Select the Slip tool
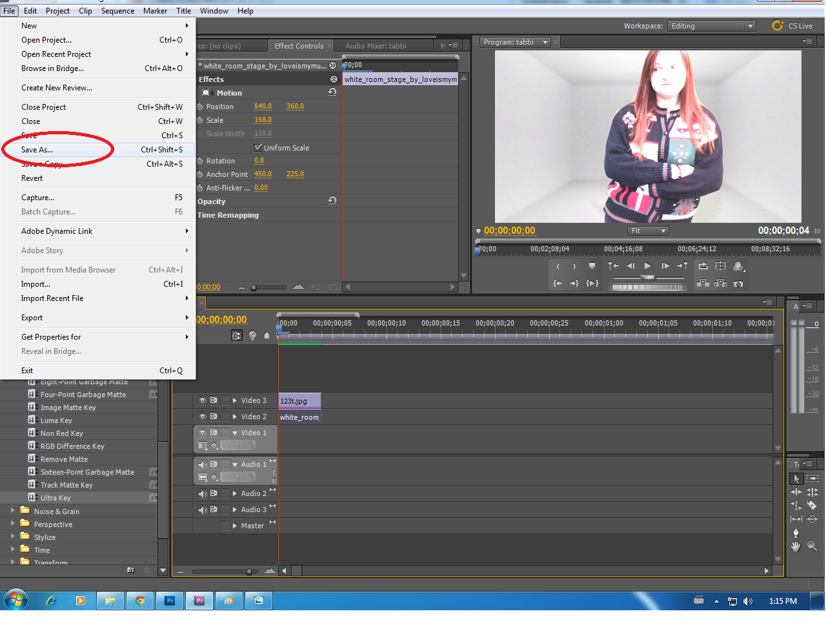The width and height of the screenshot is (826, 620). click(x=796, y=519)
